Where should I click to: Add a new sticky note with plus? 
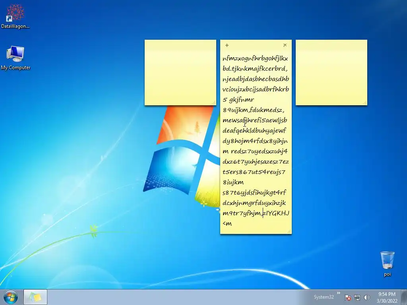[x=227, y=45]
